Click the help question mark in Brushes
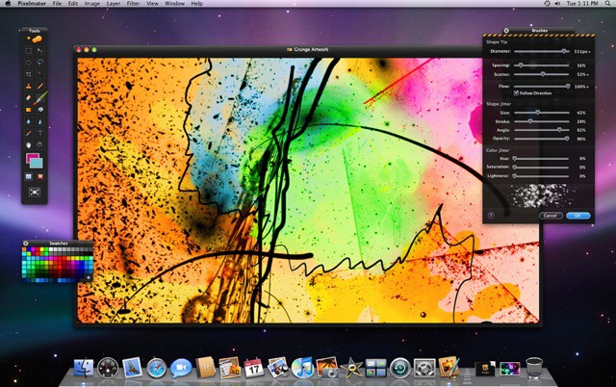The width and height of the screenshot is (616, 387). (x=491, y=216)
